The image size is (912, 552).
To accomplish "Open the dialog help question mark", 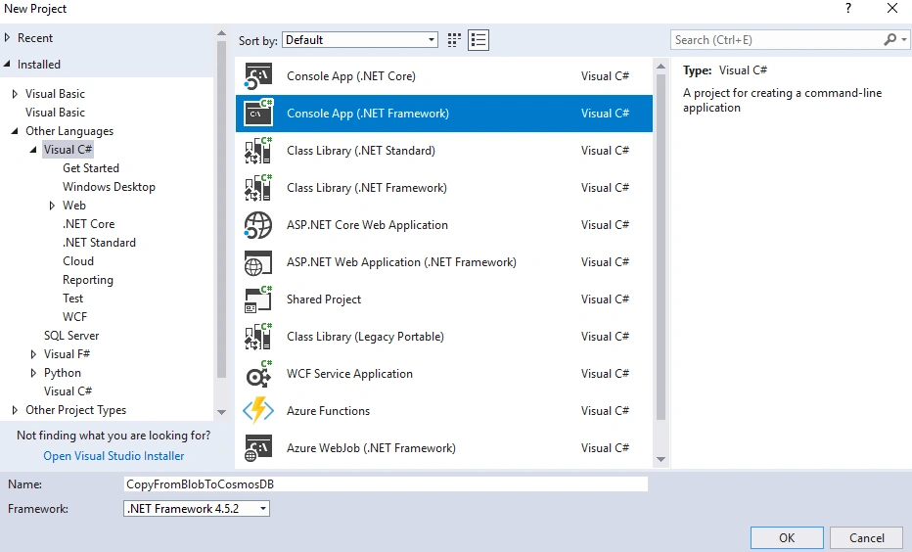I will (x=848, y=8).
